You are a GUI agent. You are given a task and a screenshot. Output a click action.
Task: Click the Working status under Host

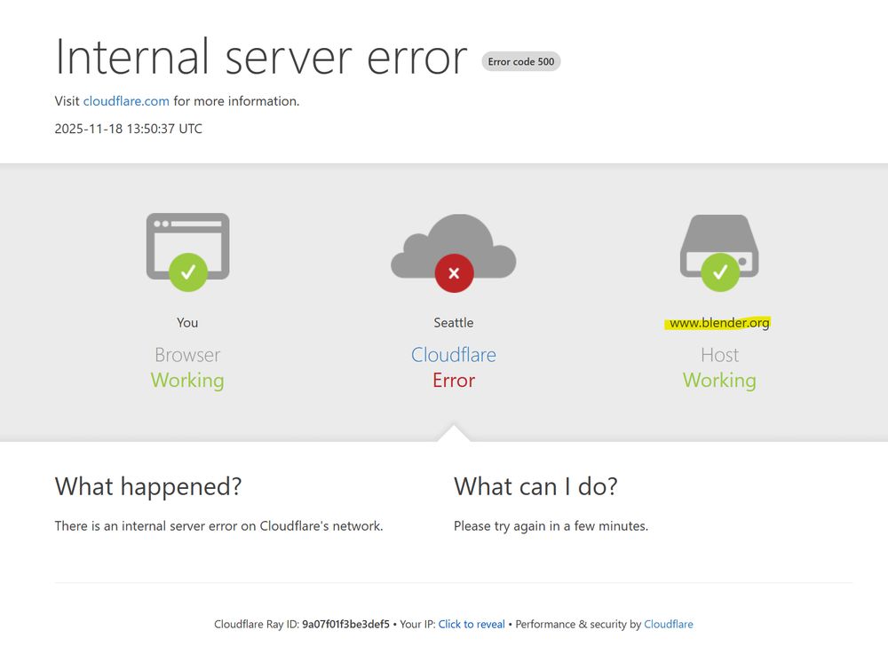719,380
